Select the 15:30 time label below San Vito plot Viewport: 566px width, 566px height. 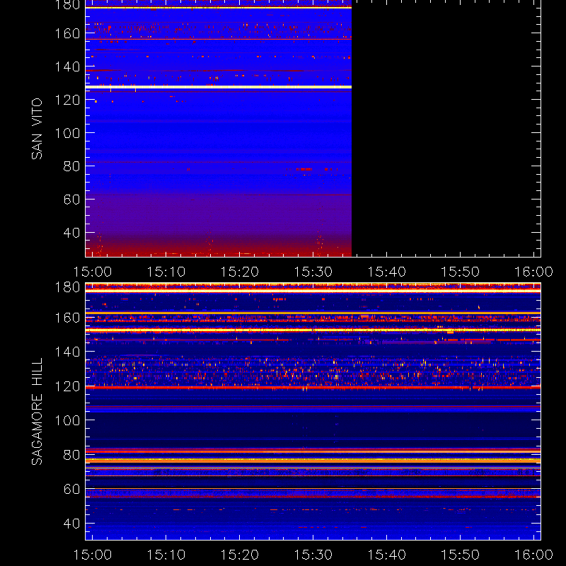pyautogui.click(x=313, y=272)
